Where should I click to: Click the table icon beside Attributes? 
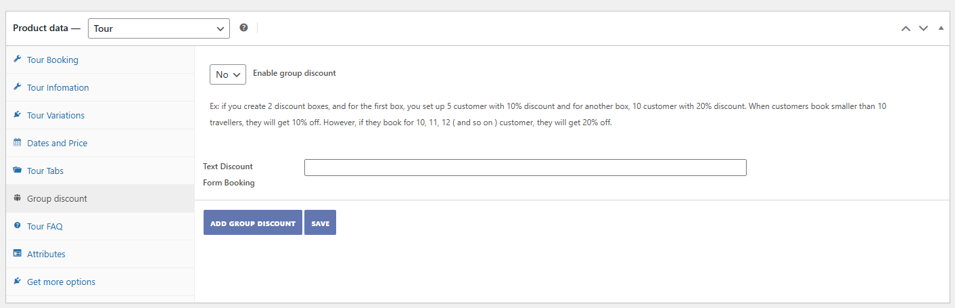coord(18,254)
